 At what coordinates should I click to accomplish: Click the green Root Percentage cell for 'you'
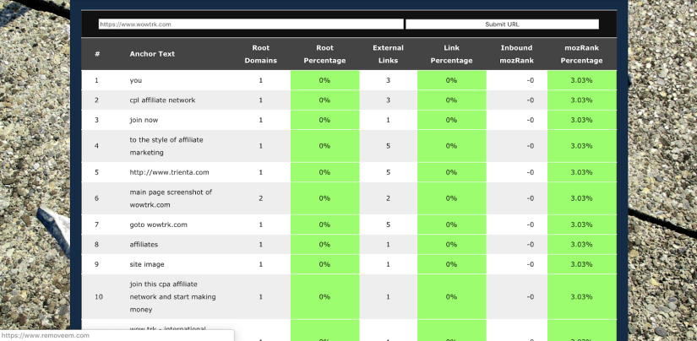[324, 81]
